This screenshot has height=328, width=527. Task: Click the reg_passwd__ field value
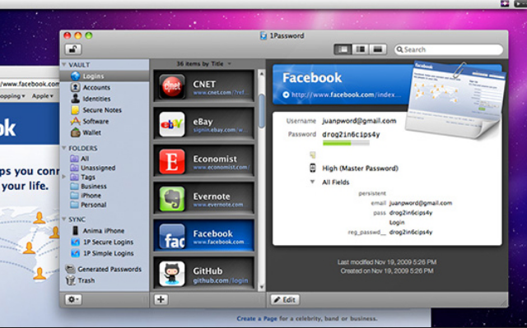point(411,232)
